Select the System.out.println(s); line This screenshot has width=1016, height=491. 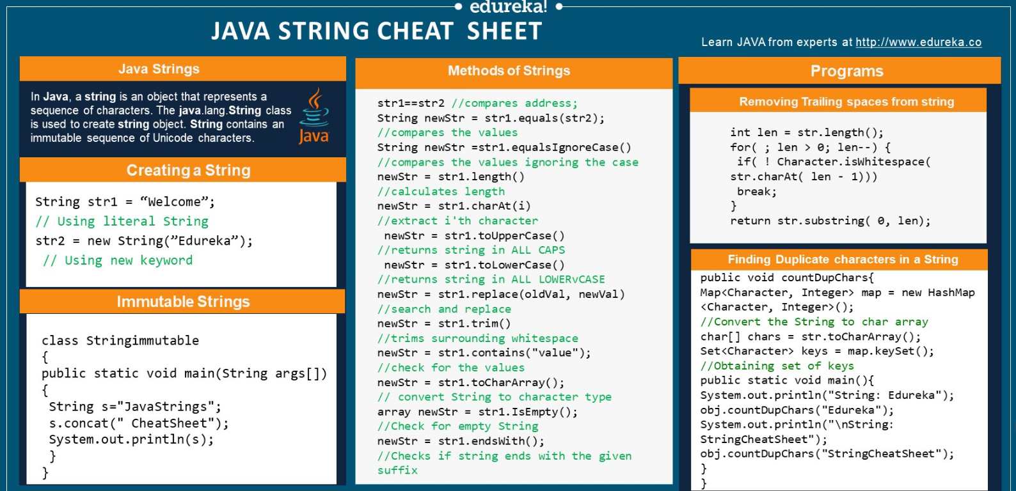click(131, 439)
